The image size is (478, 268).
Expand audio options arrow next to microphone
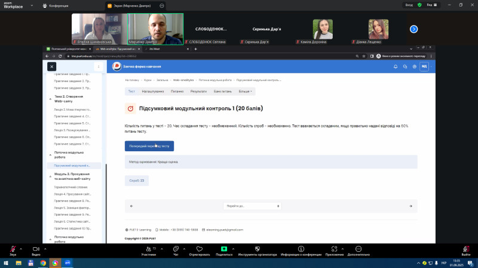pos(20,248)
